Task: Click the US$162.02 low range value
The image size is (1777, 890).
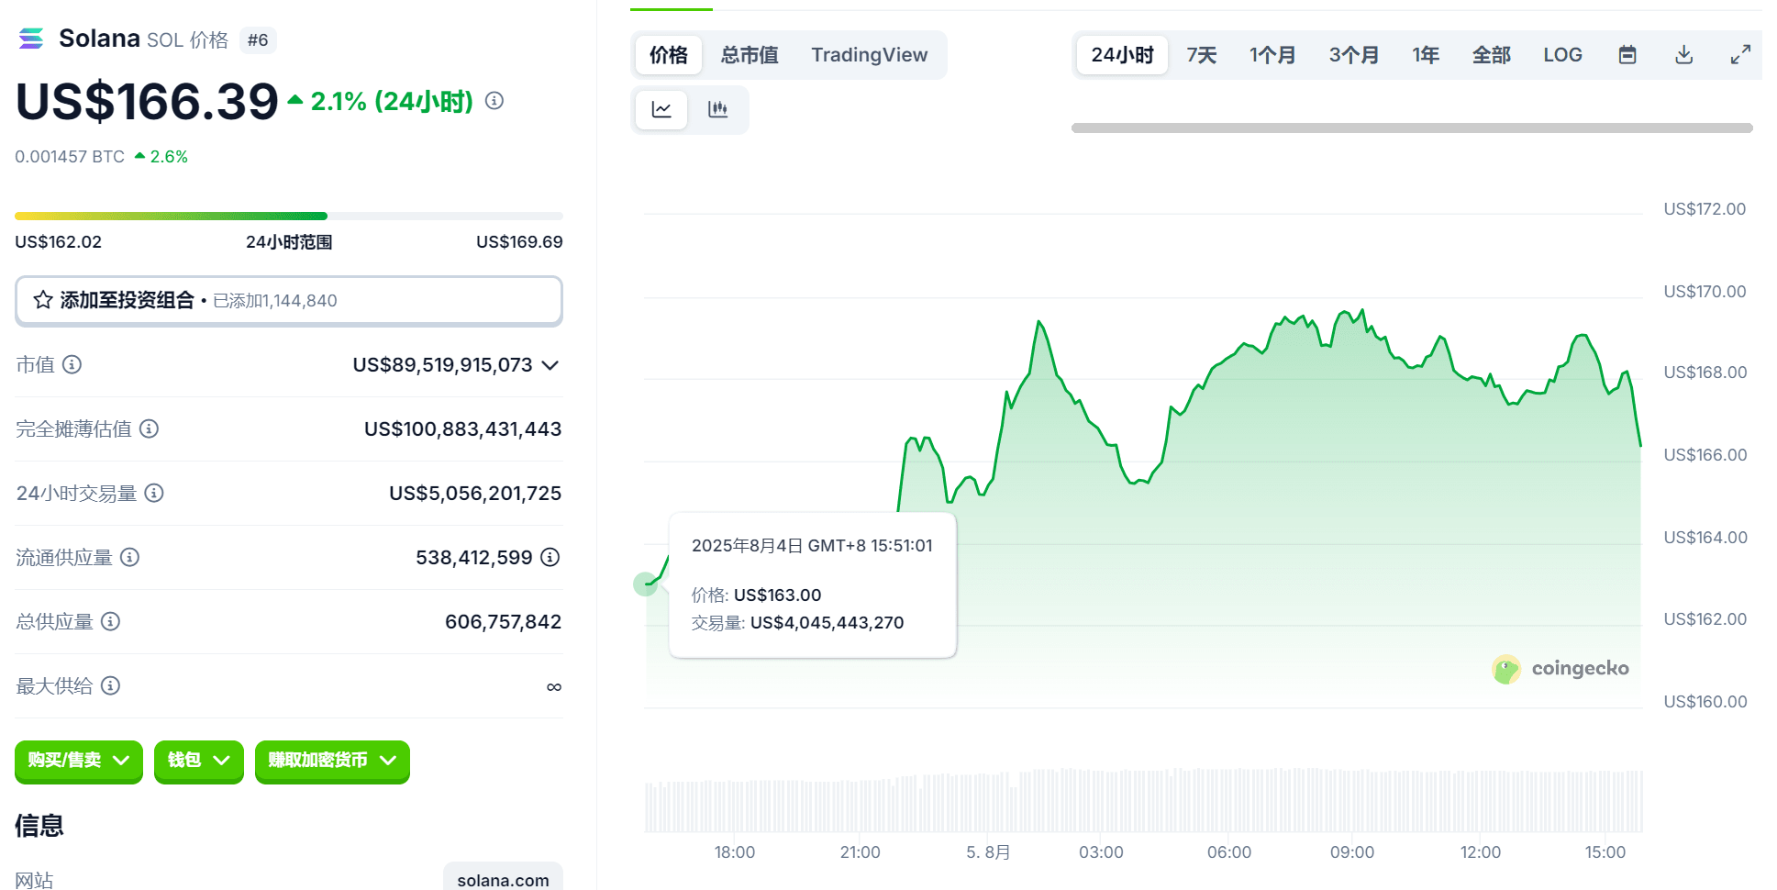Action: click(59, 242)
